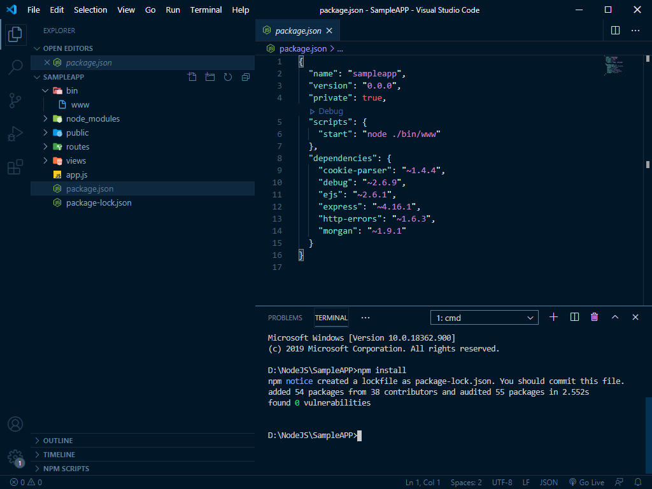Close package.json in Open Editors list
Viewport: 652px width, 489px height.
click(x=47, y=62)
